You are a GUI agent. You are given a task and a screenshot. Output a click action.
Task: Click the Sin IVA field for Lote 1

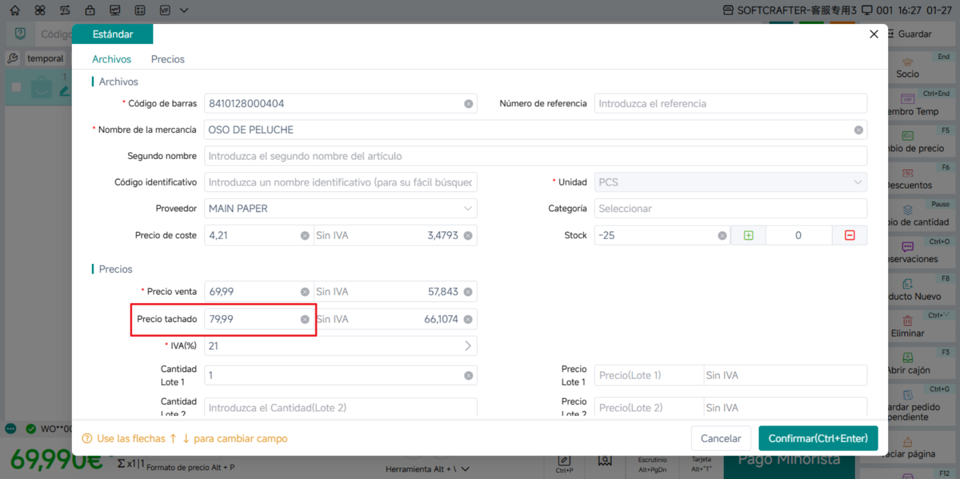coord(785,376)
